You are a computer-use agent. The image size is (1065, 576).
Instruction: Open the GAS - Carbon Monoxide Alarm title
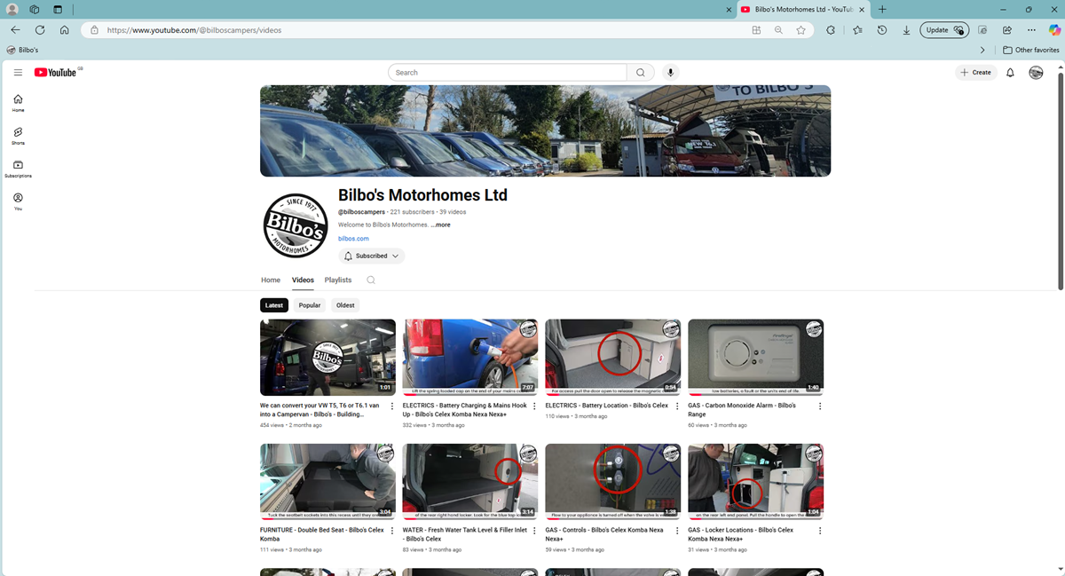[x=742, y=409]
